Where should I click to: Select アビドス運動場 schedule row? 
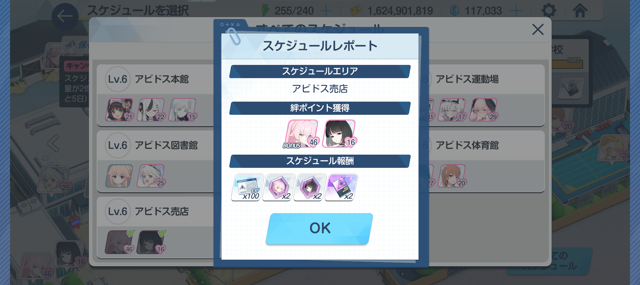coord(486,95)
